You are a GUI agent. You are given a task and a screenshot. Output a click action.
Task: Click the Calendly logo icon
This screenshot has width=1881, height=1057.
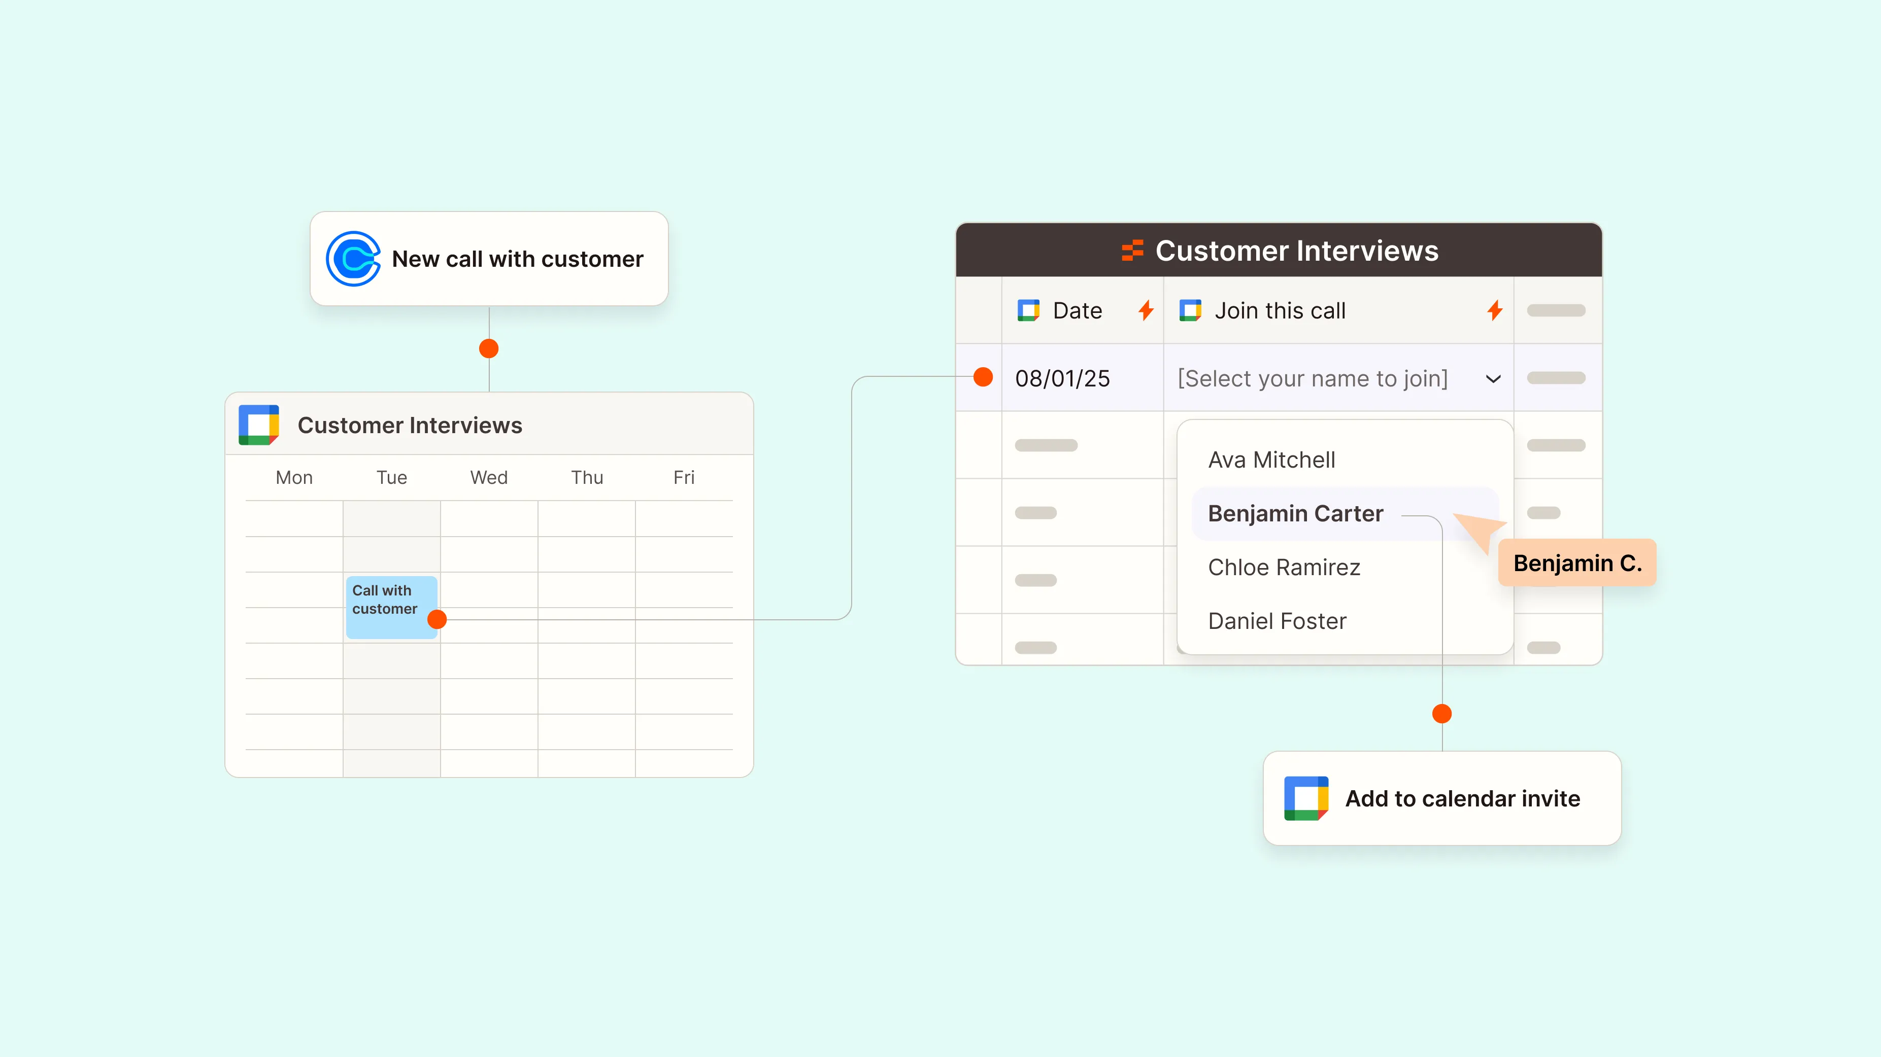pyautogui.click(x=353, y=258)
